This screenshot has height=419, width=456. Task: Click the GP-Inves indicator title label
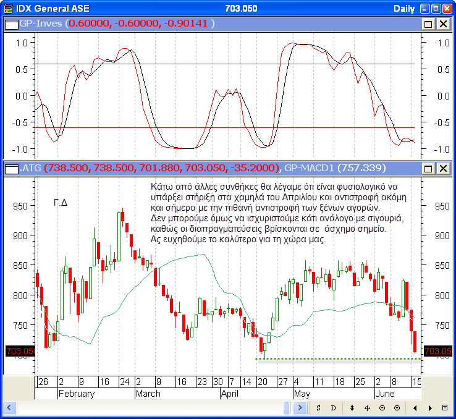(41, 23)
